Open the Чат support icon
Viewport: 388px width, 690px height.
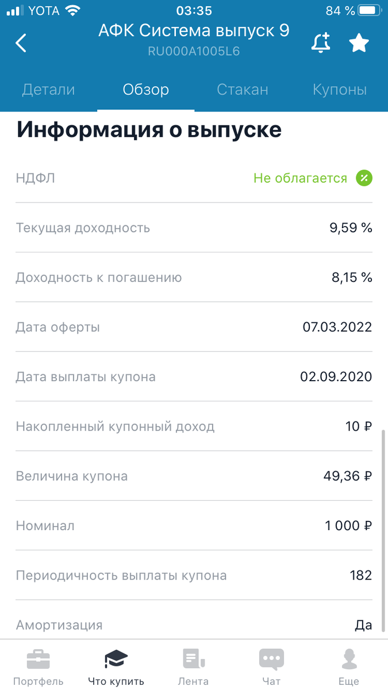pos(271,658)
